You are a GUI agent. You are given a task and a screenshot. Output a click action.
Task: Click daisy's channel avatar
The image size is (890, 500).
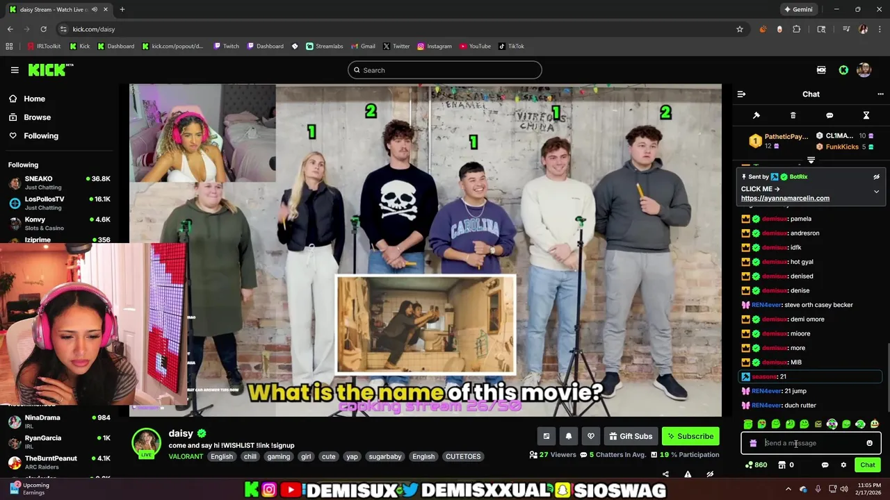[147, 443]
